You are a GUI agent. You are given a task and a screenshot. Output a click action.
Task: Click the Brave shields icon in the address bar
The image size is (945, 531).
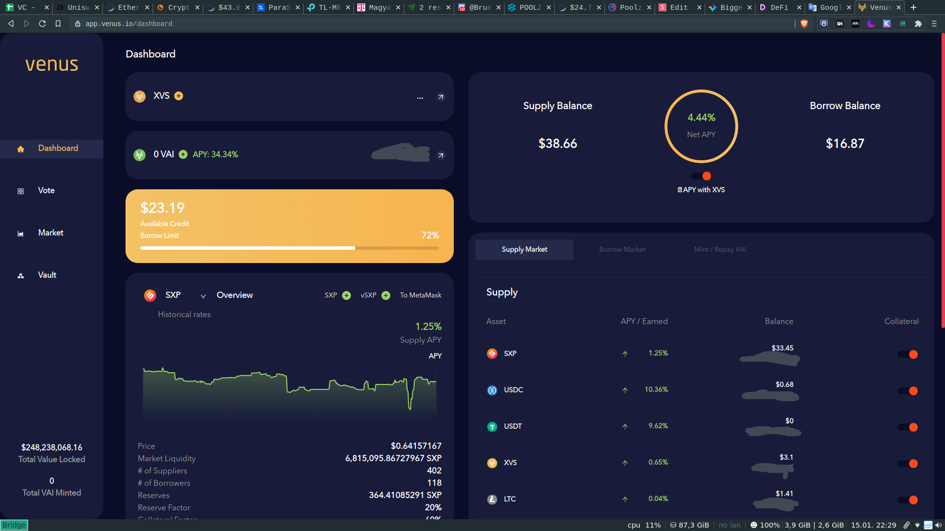tap(804, 24)
